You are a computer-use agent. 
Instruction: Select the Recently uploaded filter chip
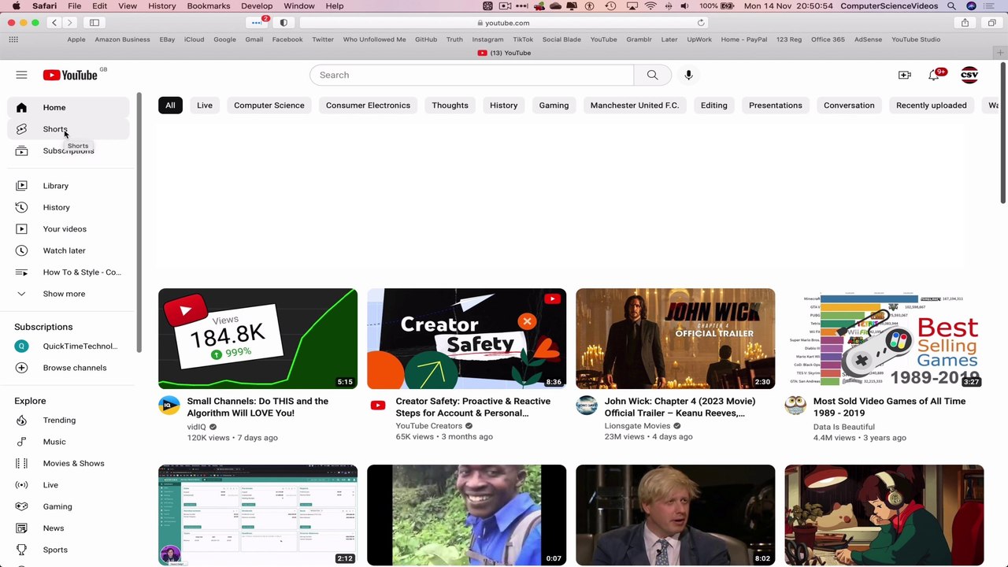[x=932, y=106]
